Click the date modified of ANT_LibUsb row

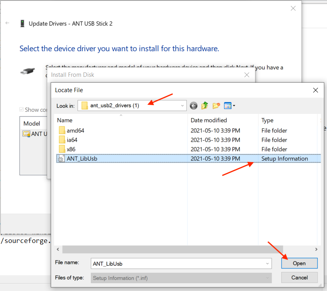click(x=215, y=159)
